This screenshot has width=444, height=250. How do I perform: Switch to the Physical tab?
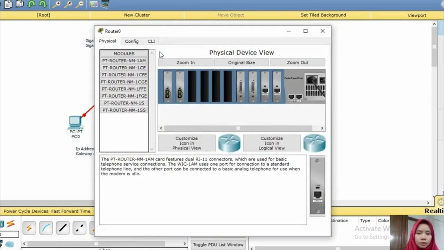[x=107, y=41]
